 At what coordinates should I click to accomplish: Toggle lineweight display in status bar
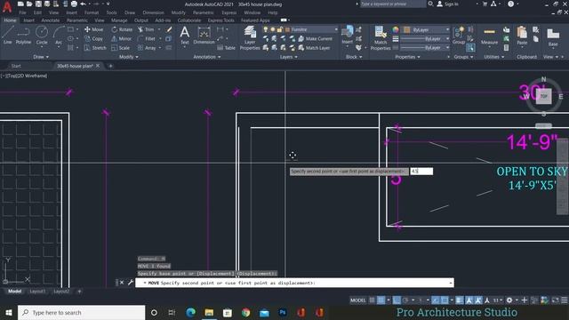(460, 300)
